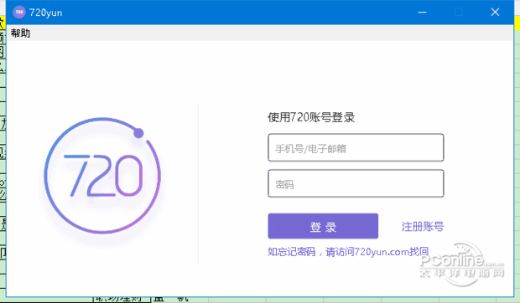Click the large 720 circular logo
The width and height of the screenshot is (520, 303).
click(102, 176)
